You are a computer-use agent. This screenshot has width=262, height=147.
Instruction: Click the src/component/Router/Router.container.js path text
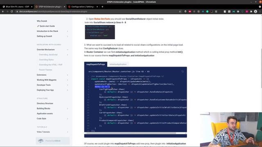(111, 71)
